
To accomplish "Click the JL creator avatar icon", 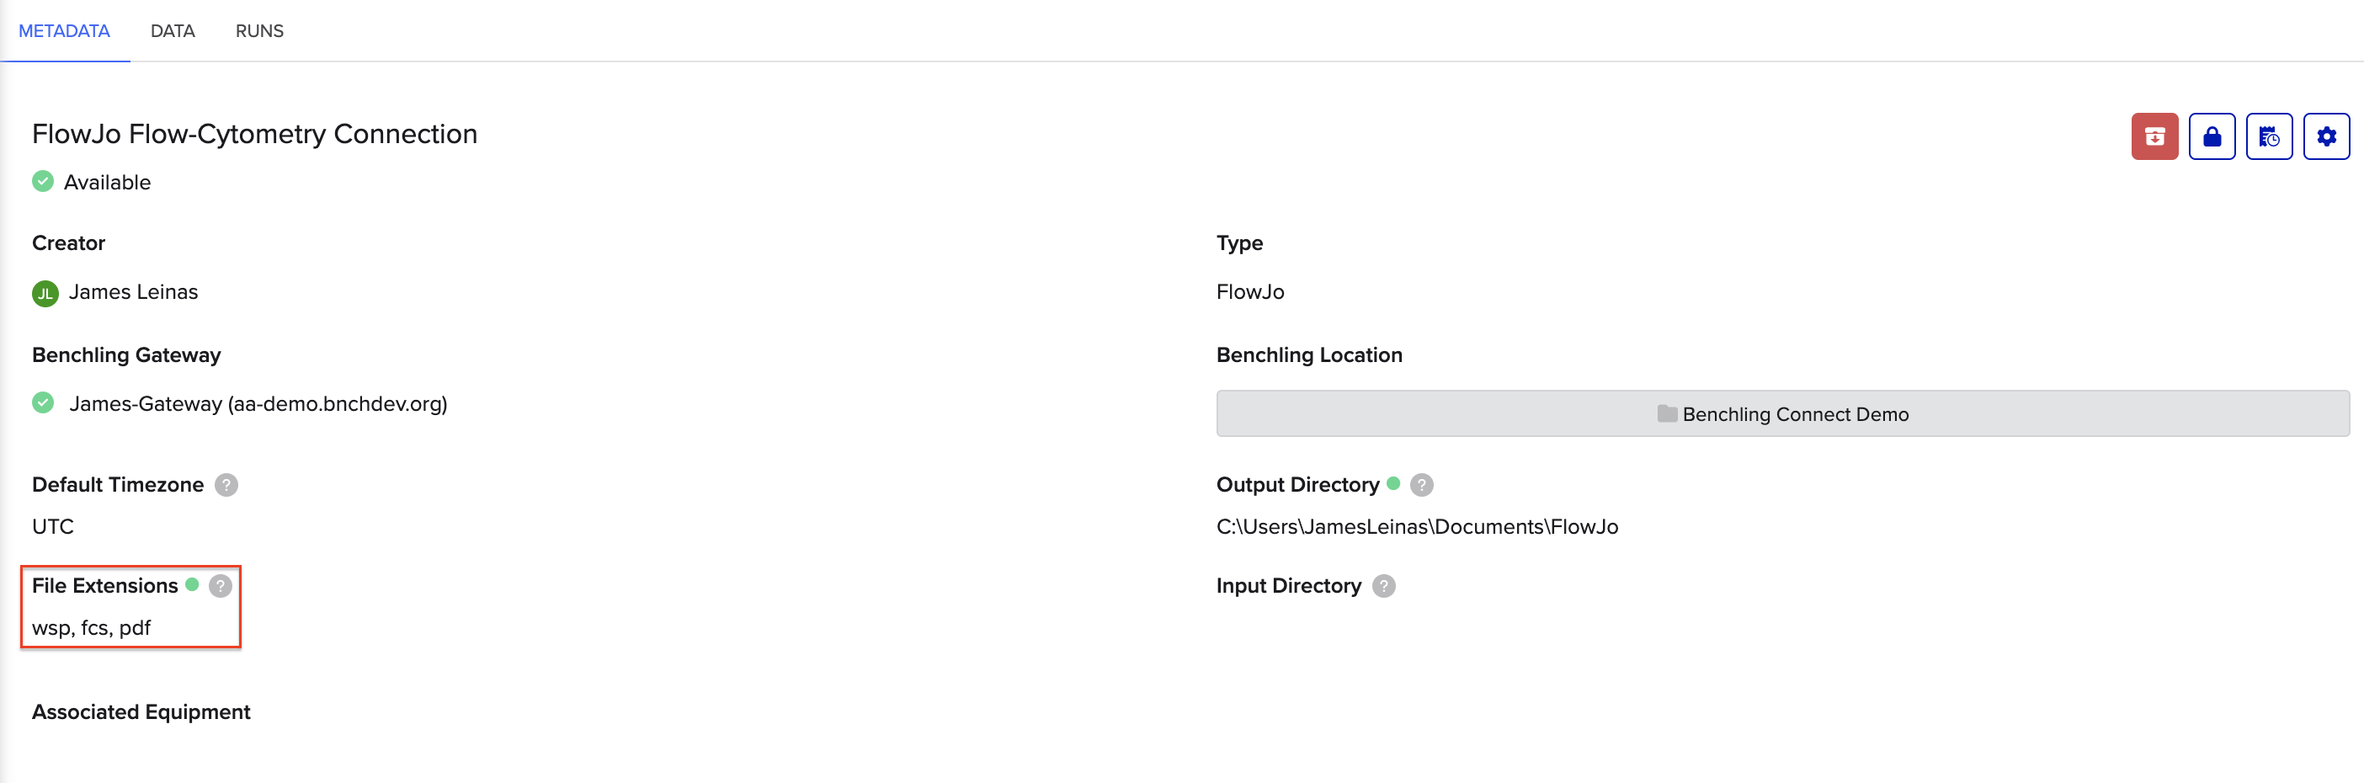I will click(x=43, y=292).
